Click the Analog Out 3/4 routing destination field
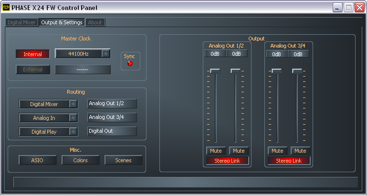The image size is (367, 195). click(112, 117)
